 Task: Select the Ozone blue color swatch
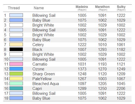click(x=16, y=69)
